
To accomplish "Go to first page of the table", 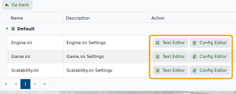I will [6, 84].
